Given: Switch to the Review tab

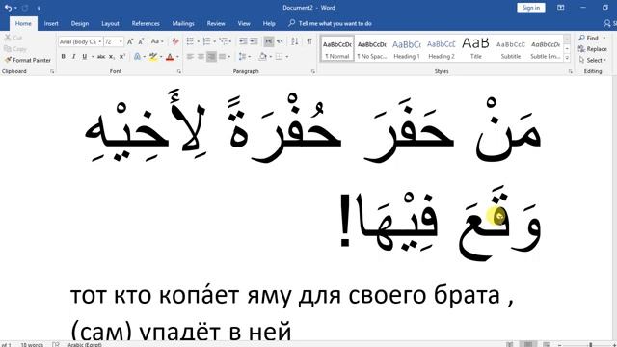Looking at the screenshot, I should pyautogui.click(x=216, y=23).
